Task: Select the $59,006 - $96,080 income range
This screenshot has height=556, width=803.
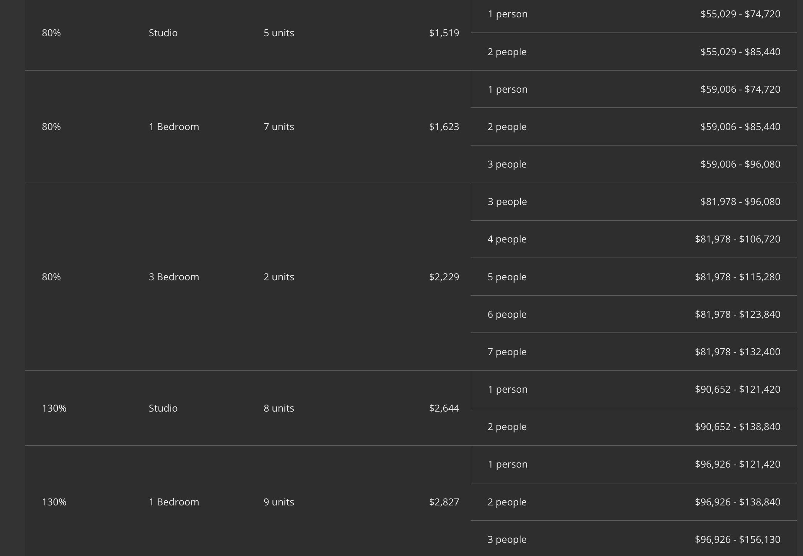Action: tap(740, 164)
